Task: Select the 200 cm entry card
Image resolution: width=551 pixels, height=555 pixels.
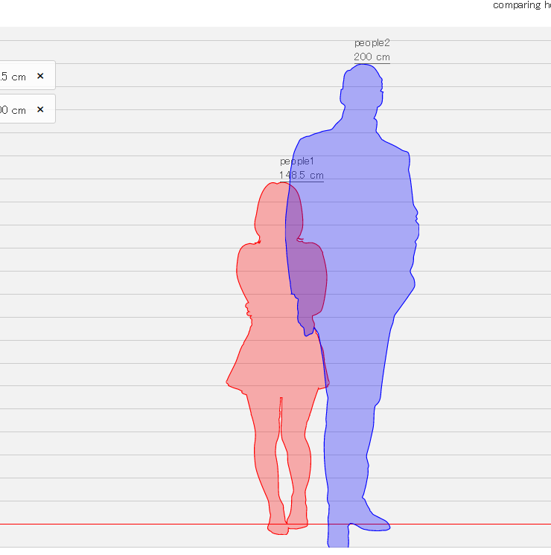Action: tap(28, 109)
